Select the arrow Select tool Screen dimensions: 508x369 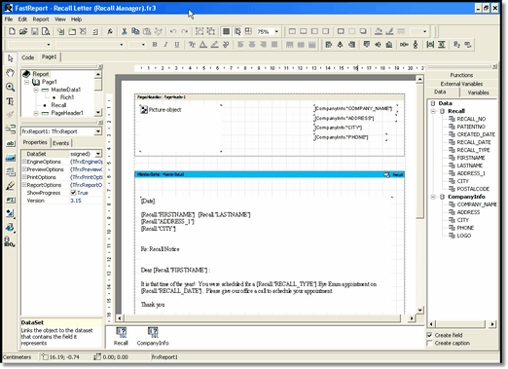pos(10,58)
